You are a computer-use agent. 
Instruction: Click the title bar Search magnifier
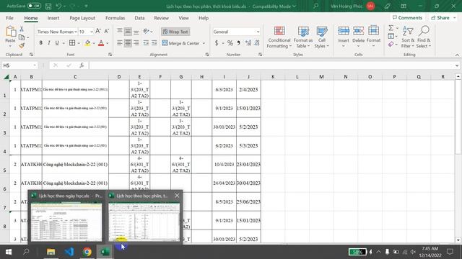(x=315, y=6)
